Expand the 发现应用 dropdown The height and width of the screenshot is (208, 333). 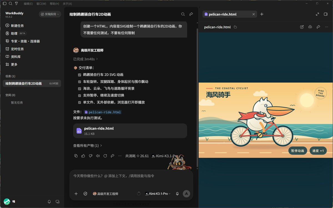tap(50, 14)
